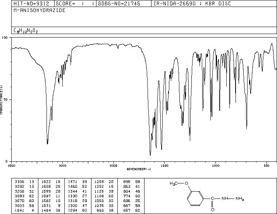277x214 pixels.
Task: Click the 1269 peak table entry
Action: (104, 181)
